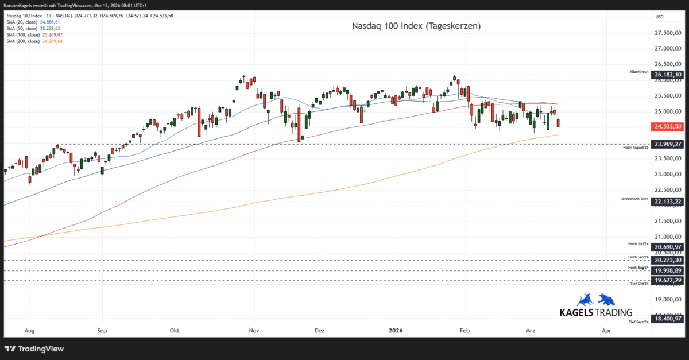The width and height of the screenshot is (689, 360).
Task: Click the Tief Sept'24 label 18.400,97
Action: tap(667, 319)
